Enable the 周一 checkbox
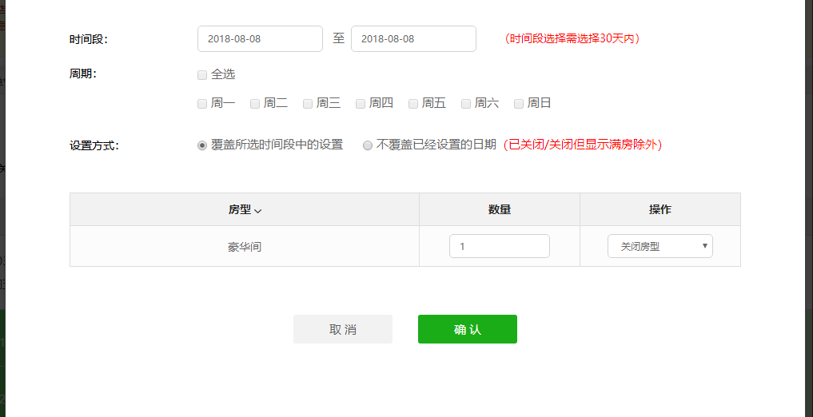Screen dimensions: 813x417 202,103
